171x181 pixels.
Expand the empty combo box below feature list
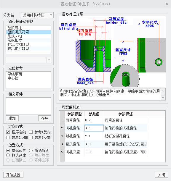pyautogui.click(x=49, y=60)
